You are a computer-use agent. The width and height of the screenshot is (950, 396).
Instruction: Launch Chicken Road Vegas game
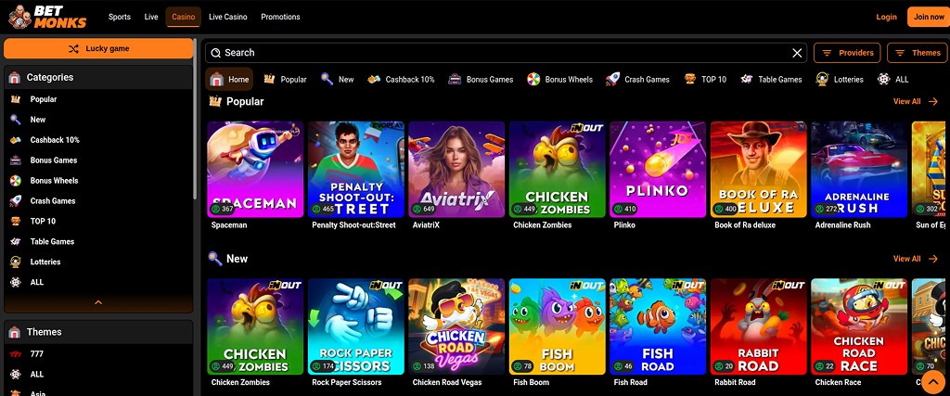pos(456,327)
